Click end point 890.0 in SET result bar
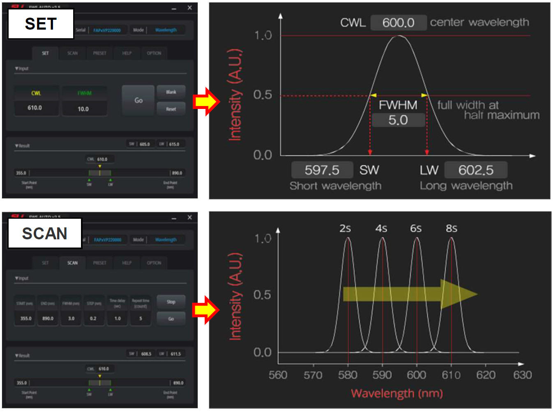This screenshot has width=554, height=412. tap(177, 173)
